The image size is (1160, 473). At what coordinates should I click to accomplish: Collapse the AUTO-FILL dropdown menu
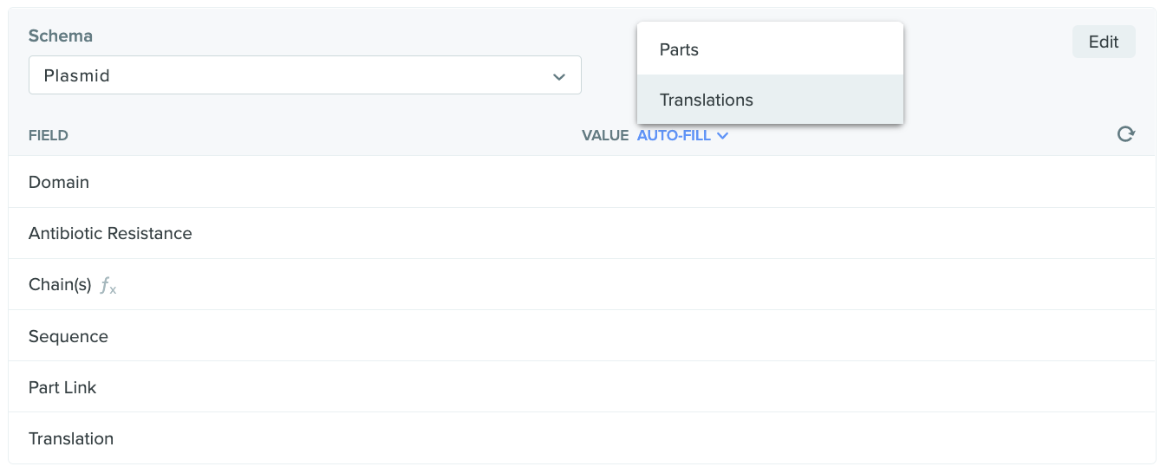pos(681,135)
